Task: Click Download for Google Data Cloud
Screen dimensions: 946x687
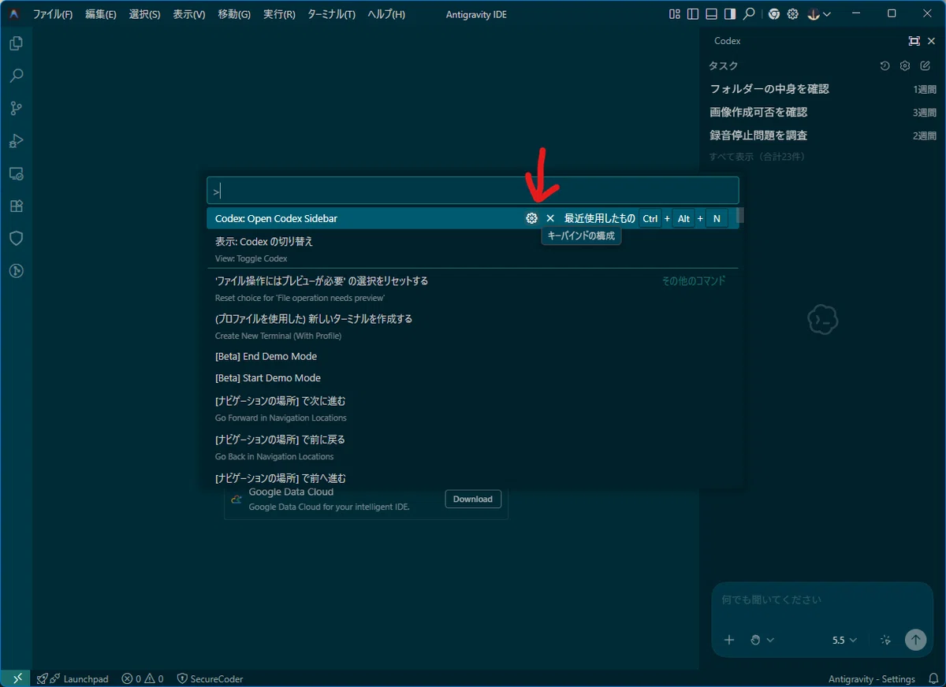Action: [473, 499]
